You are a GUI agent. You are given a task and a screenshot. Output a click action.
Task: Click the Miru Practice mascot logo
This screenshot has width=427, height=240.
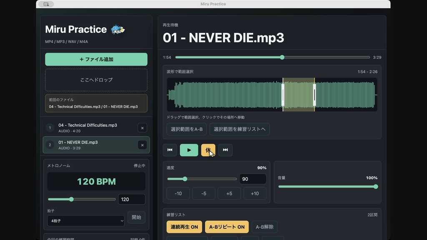(117, 30)
